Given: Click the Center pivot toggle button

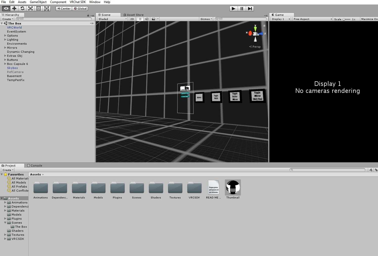Looking at the screenshot, I should pyautogui.click(x=63, y=8).
